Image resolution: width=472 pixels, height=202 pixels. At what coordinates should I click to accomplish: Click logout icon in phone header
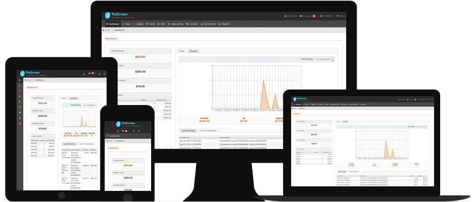point(138,131)
